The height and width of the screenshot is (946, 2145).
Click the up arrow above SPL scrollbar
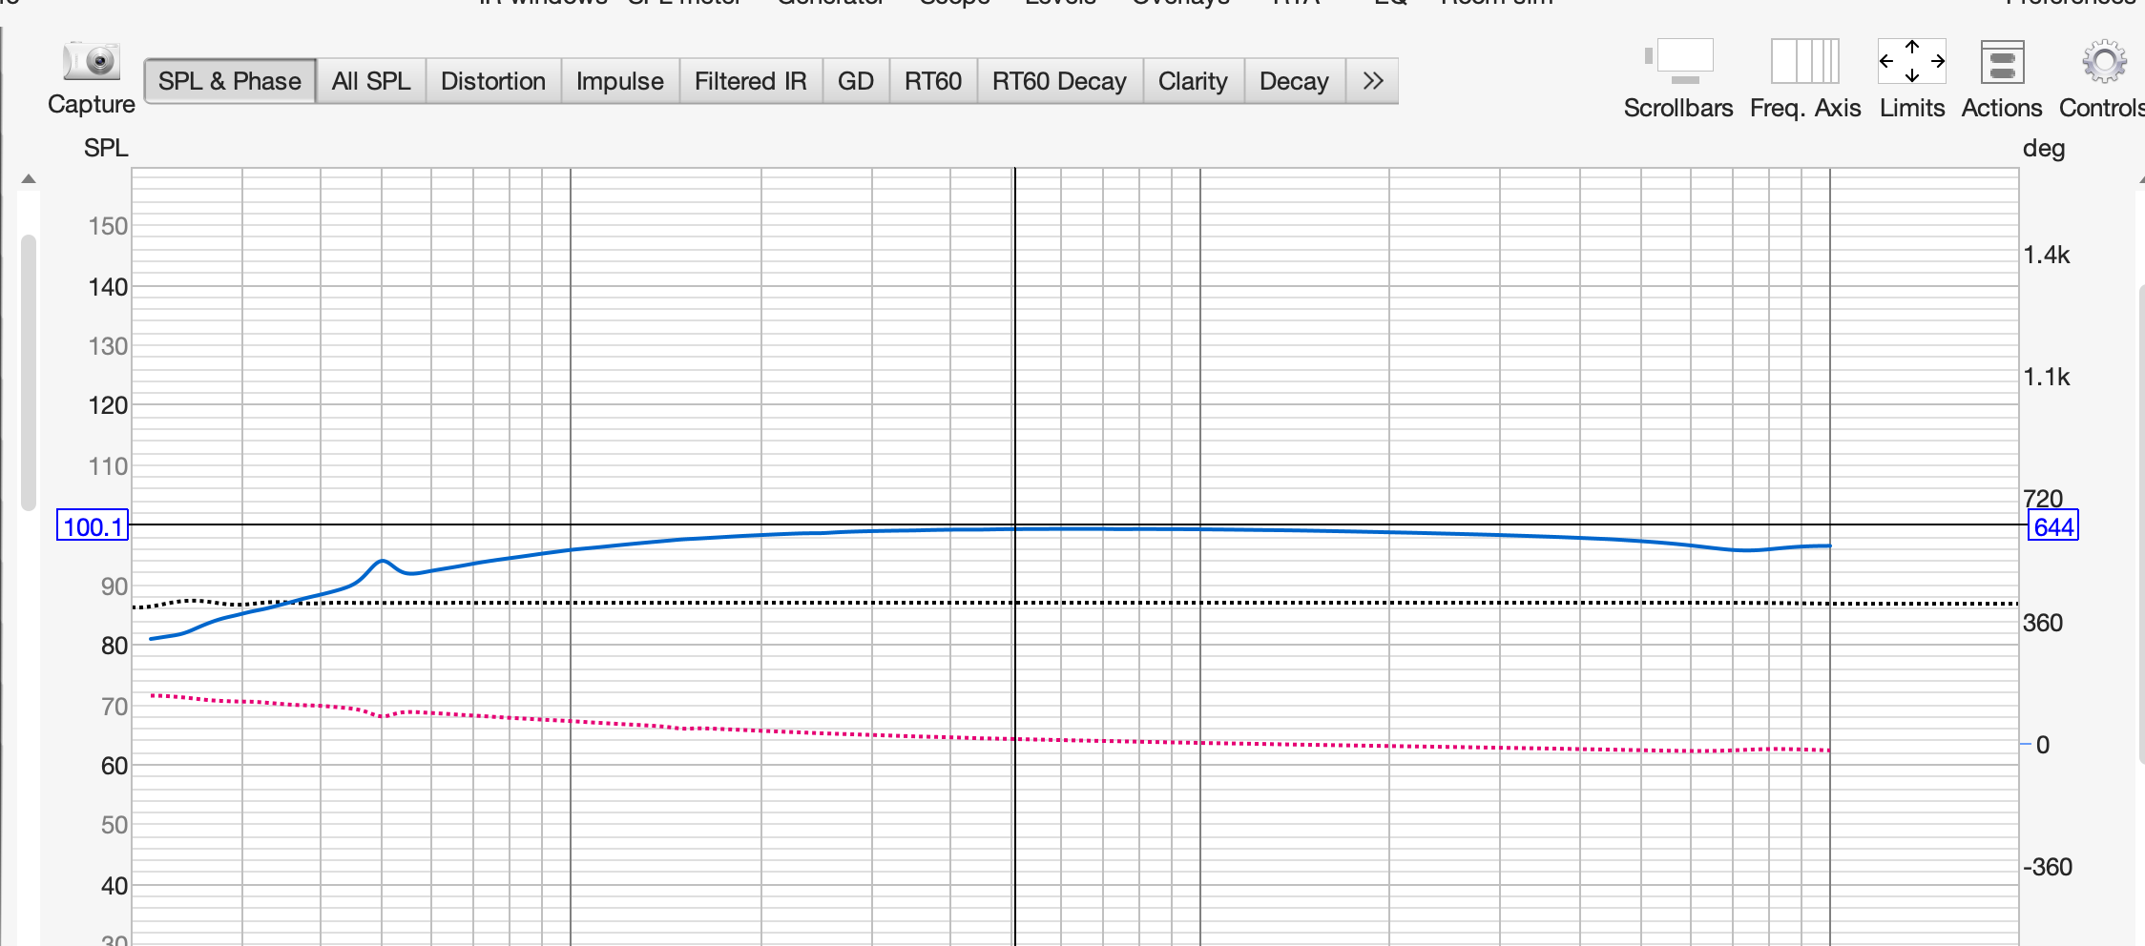pyautogui.click(x=29, y=178)
